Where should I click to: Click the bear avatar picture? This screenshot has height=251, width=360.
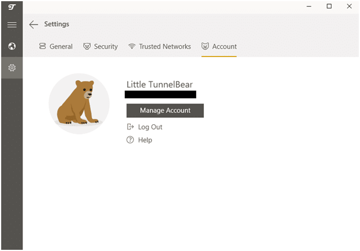click(x=79, y=103)
